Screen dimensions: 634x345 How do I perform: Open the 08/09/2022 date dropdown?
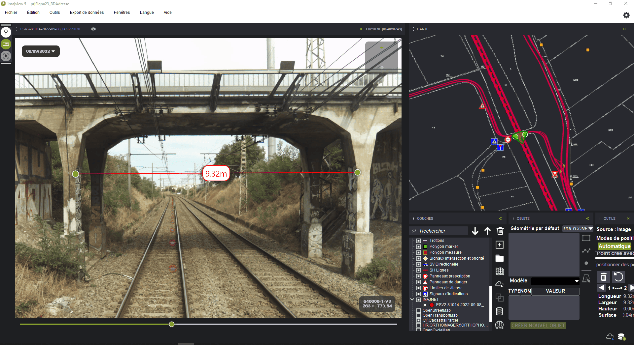click(41, 51)
